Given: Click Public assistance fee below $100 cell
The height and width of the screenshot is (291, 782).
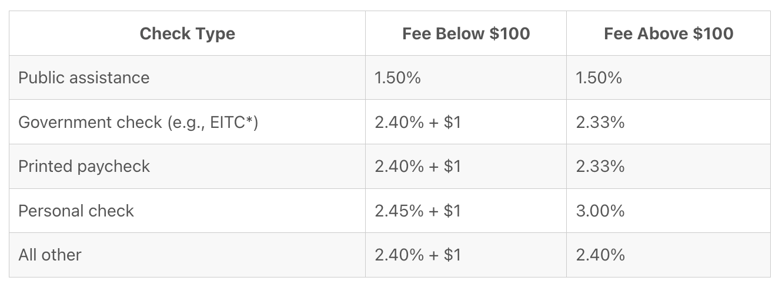Looking at the screenshot, I should (x=397, y=78).
